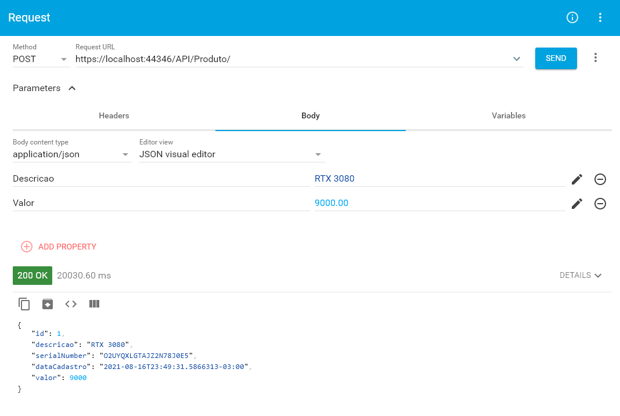Collapse the Parameters section

click(72, 88)
